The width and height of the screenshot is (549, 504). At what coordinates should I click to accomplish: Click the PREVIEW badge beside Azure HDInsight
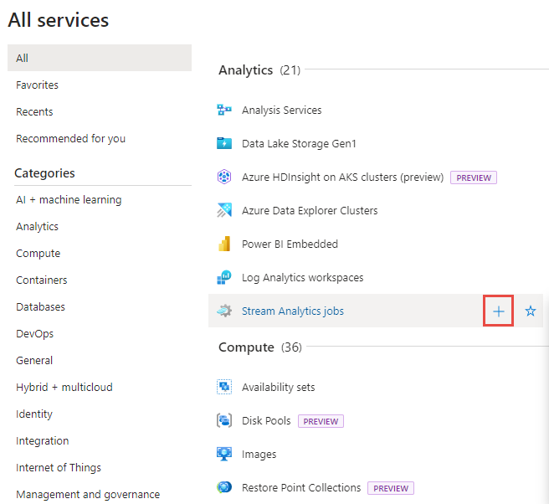(x=474, y=177)
